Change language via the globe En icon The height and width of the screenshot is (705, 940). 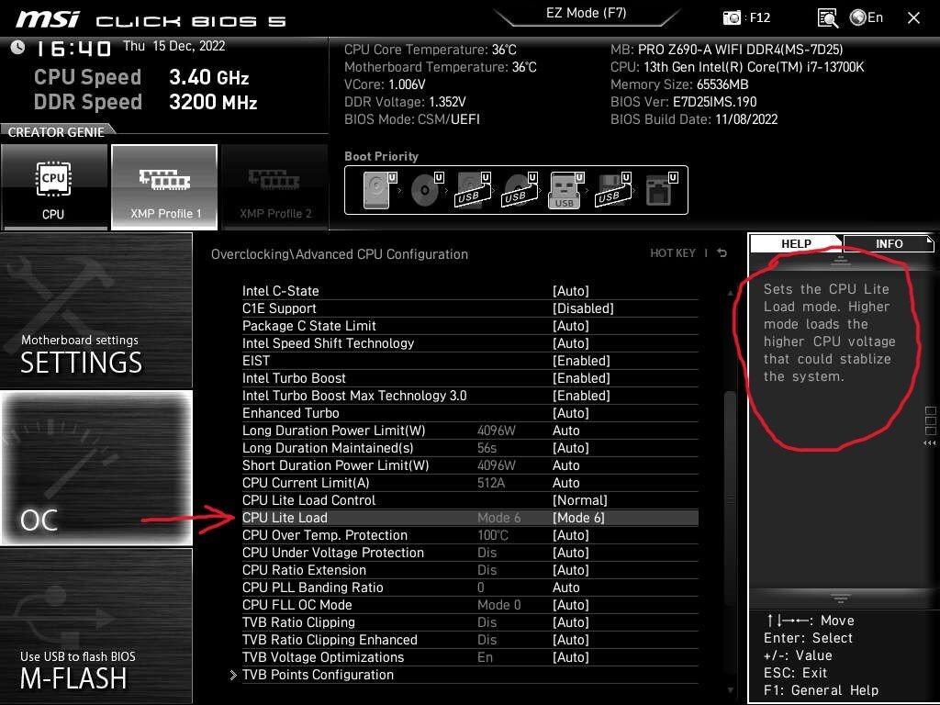867,18
